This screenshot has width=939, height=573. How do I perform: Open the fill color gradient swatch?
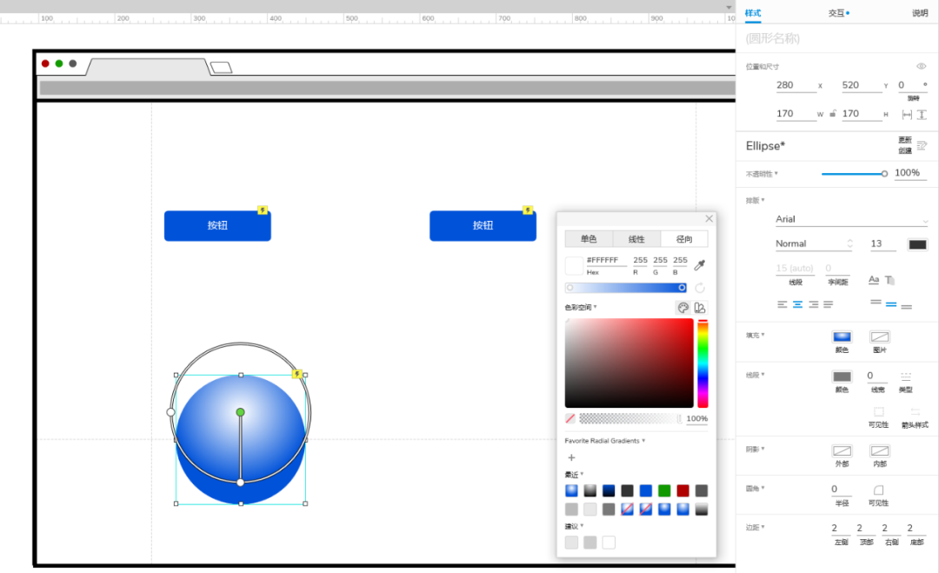842,336
